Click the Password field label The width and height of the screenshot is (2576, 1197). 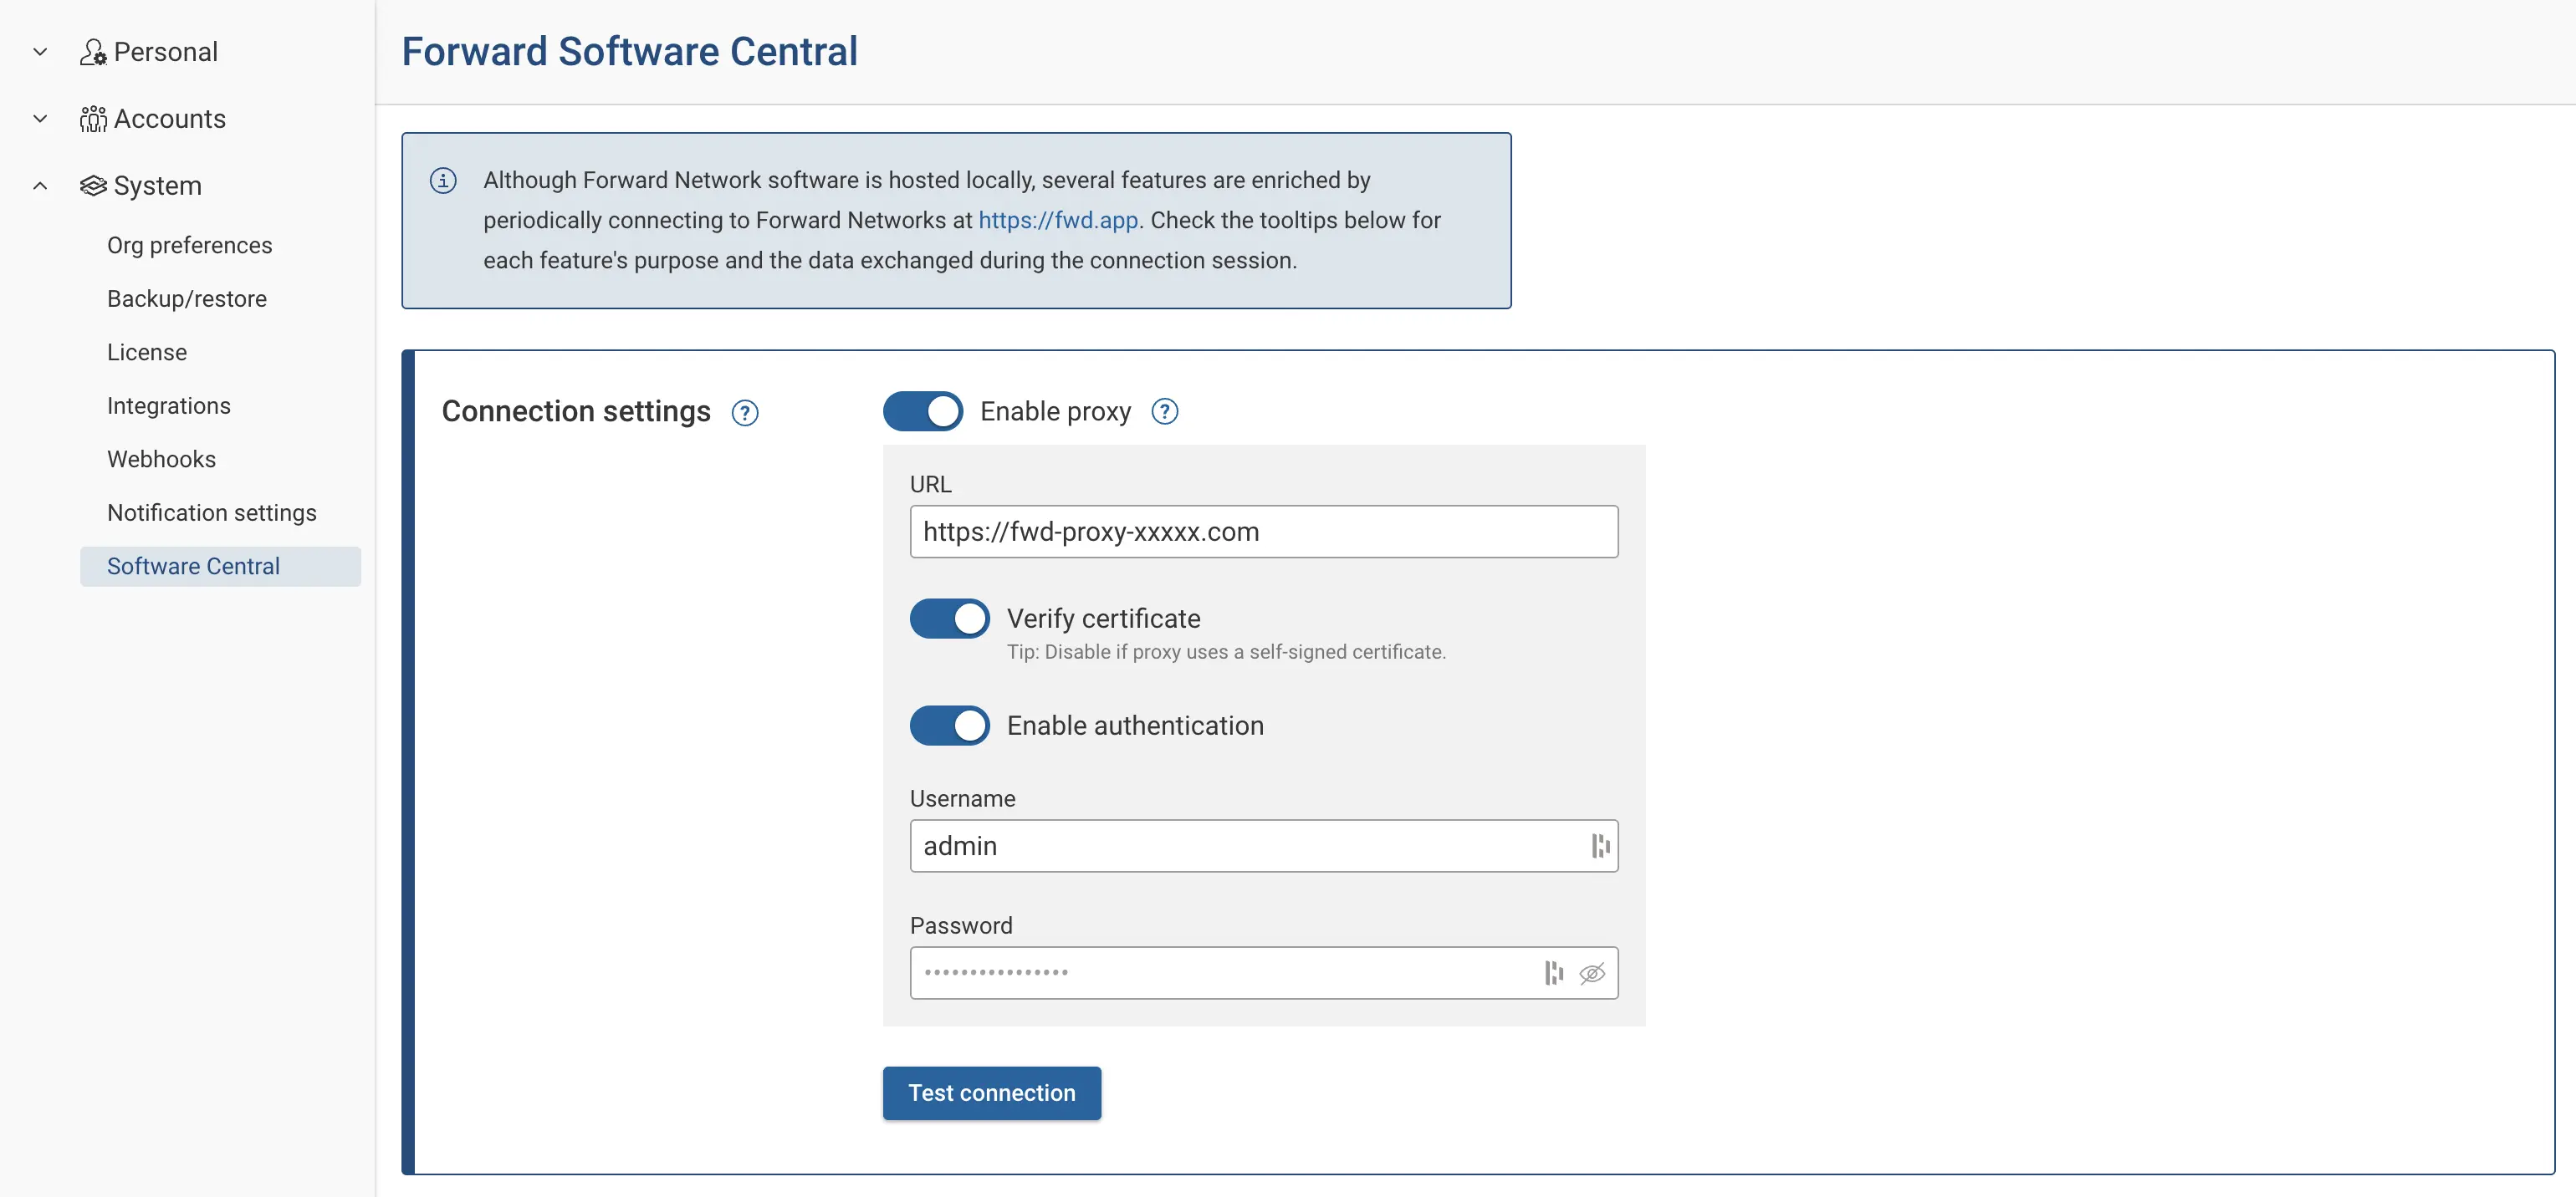pos(961,926)
